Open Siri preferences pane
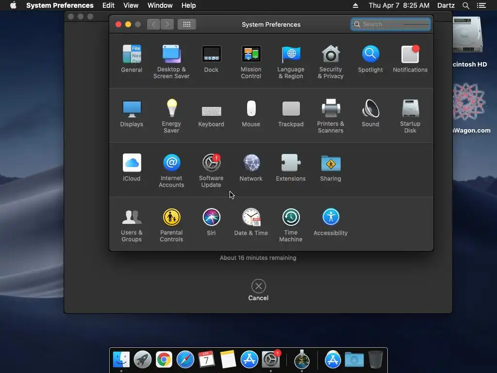 212,222
